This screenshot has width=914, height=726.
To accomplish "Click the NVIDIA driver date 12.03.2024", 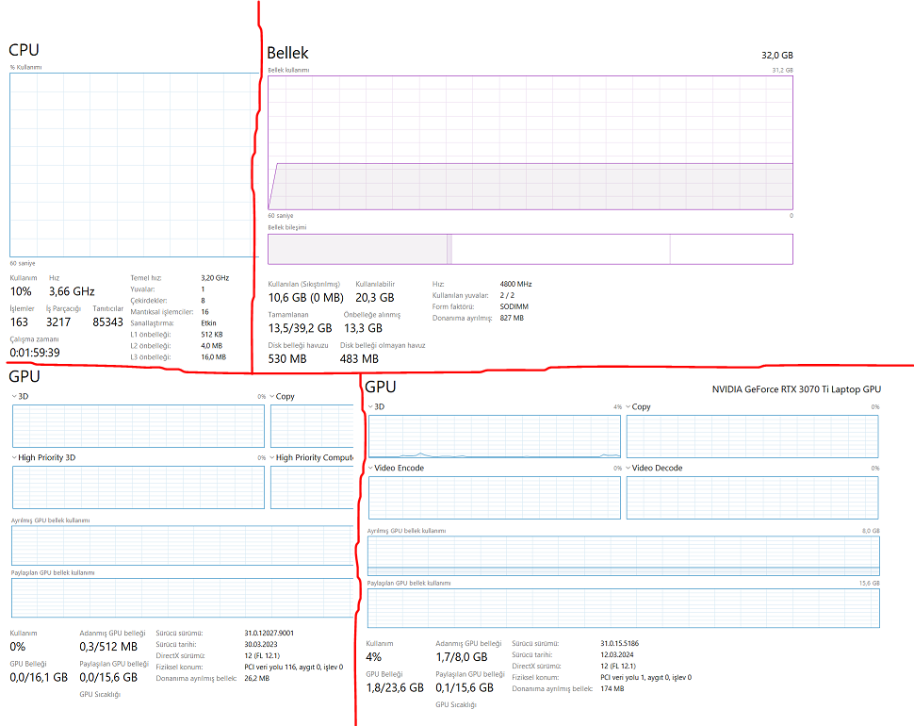I will [617, 655].
